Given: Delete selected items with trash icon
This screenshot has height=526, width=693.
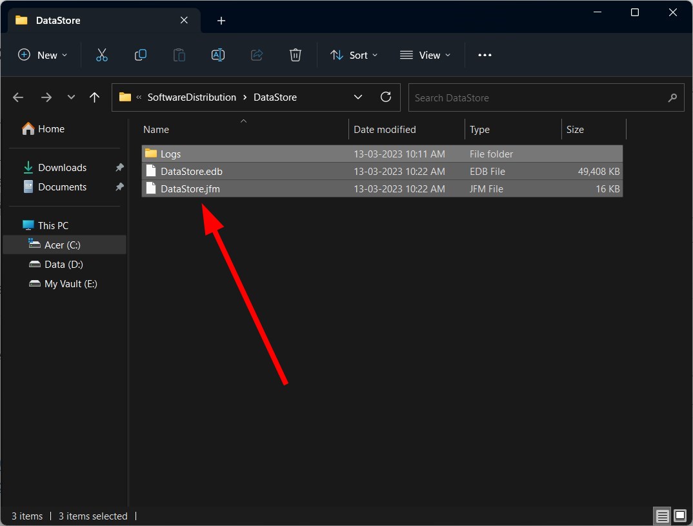Looking at the screenshot, I should pos(296,56).
